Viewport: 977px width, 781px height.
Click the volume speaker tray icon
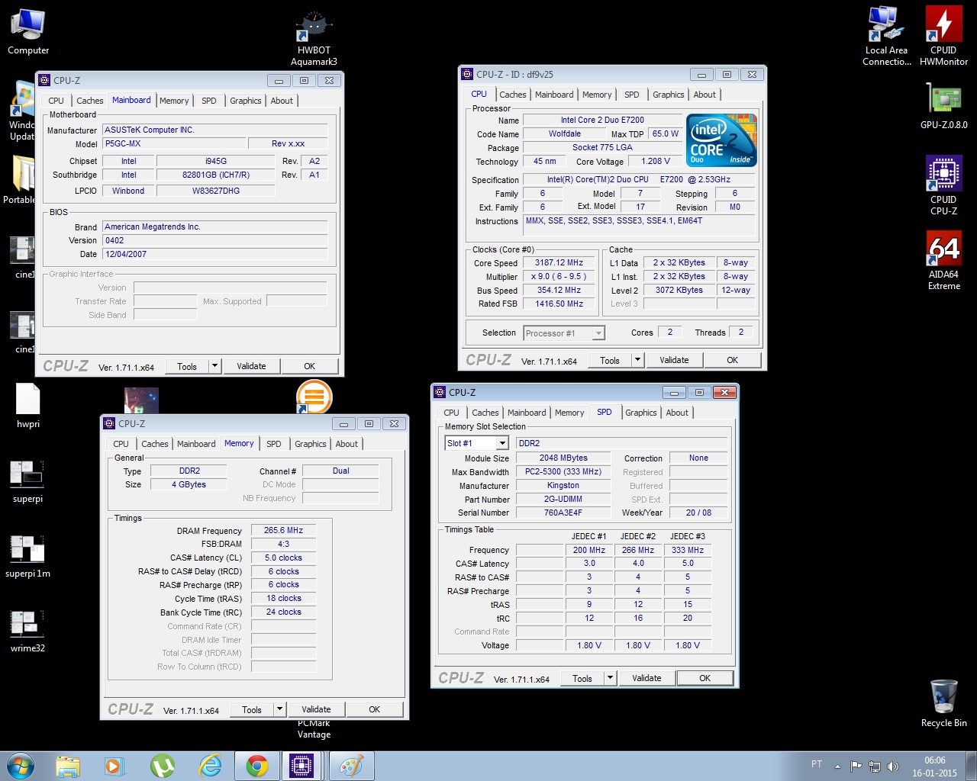[893, 766]
